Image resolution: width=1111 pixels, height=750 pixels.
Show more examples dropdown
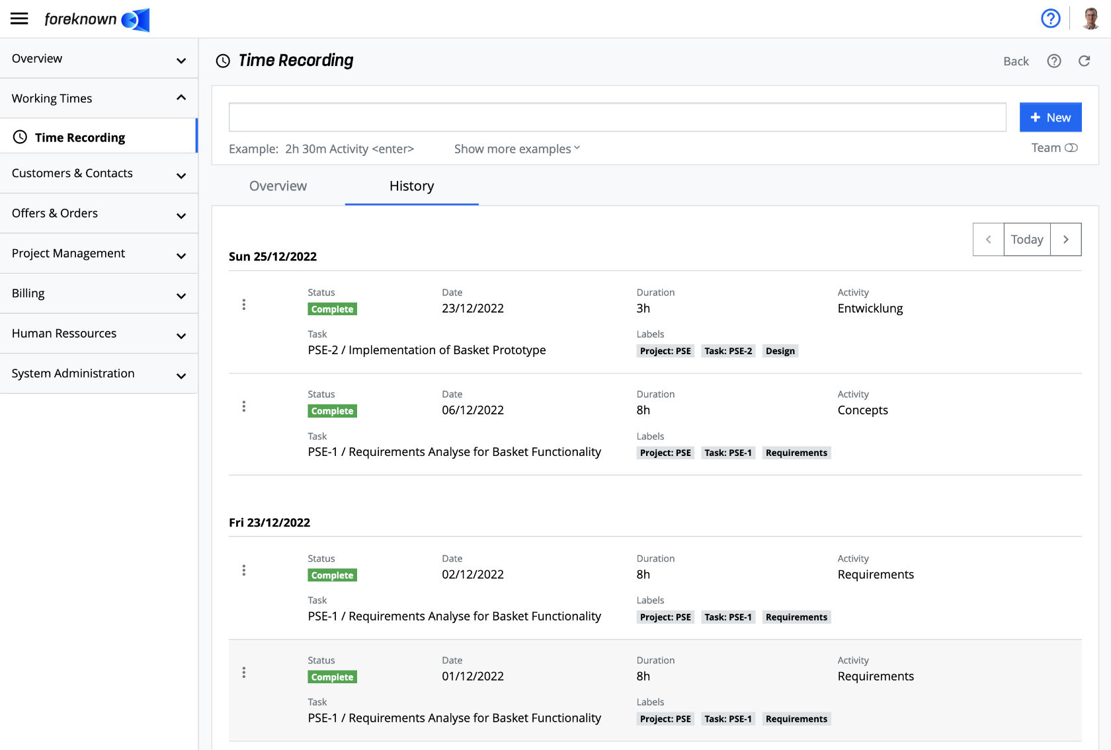[517, 149]
